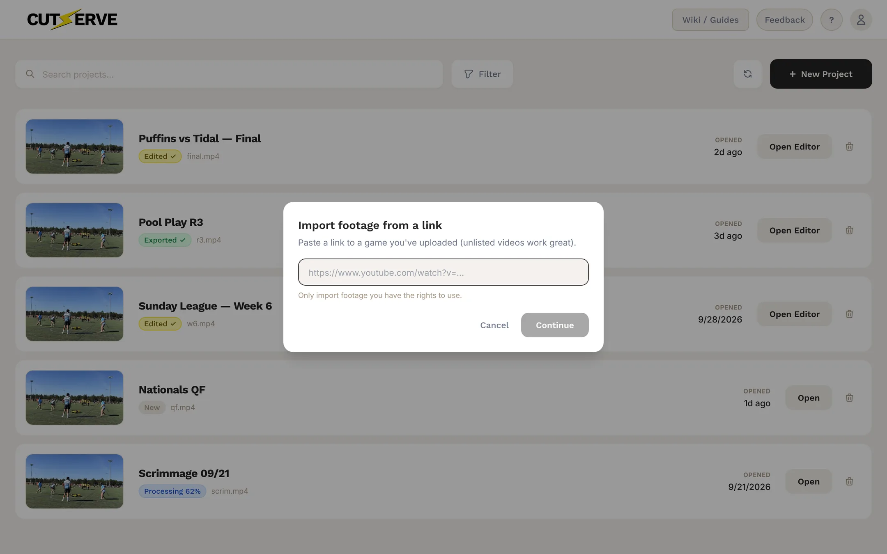This screenshot has width=887, height=554.
Task: Delete Scrimmage 09/21 project trash icon
Action: [850, 481]
